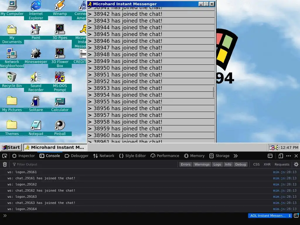The image size is (300, 225).
Task: Click the 12:47 PM taskbar clock
Action: pos(289,148)
